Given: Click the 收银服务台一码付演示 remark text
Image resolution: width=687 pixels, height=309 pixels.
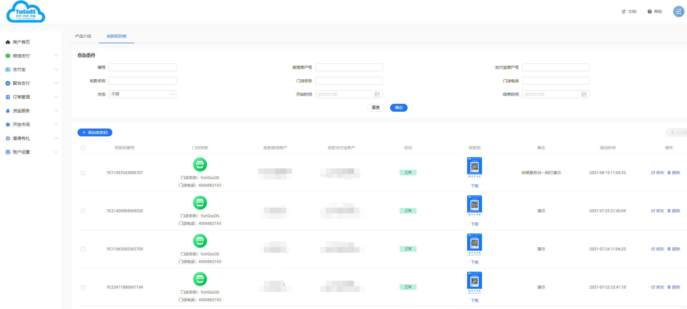Looking at the screenshot, I should (x=541, y=173).
